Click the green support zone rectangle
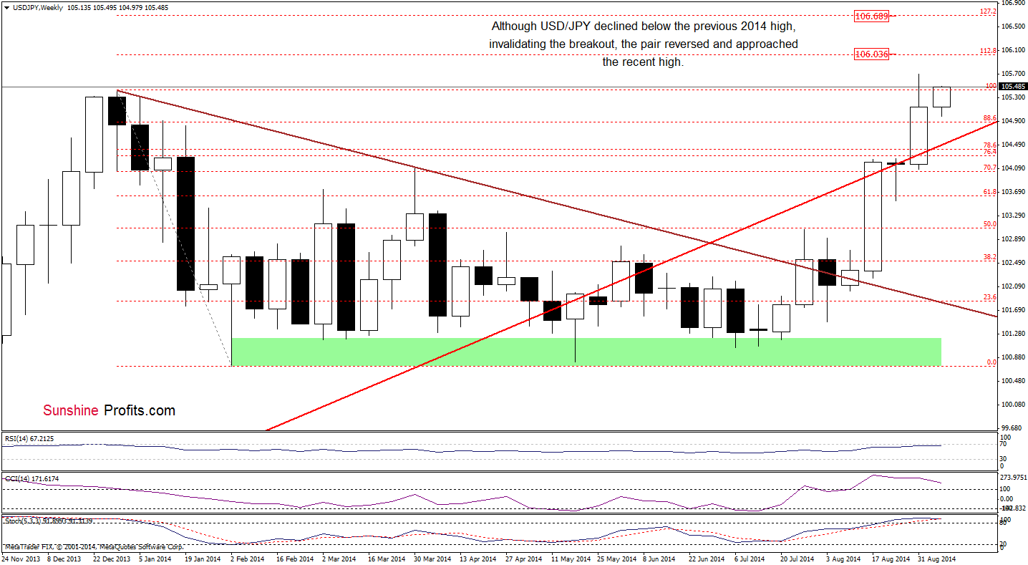 (586, 352)
